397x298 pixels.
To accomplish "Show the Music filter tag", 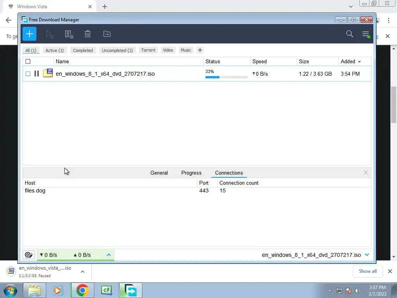I will click(x=186, y=50).
